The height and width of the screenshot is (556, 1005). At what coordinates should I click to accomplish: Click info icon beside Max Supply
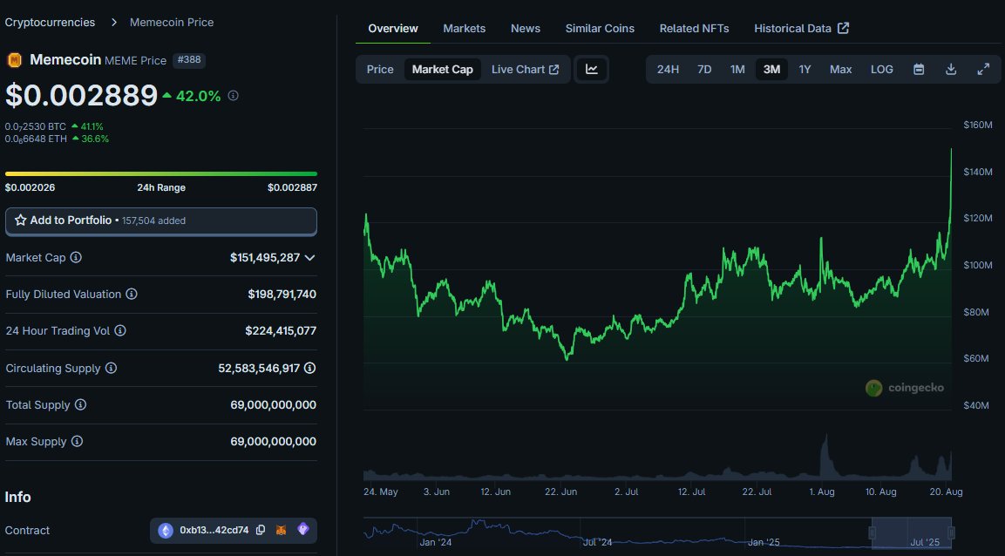click(77, 441)
